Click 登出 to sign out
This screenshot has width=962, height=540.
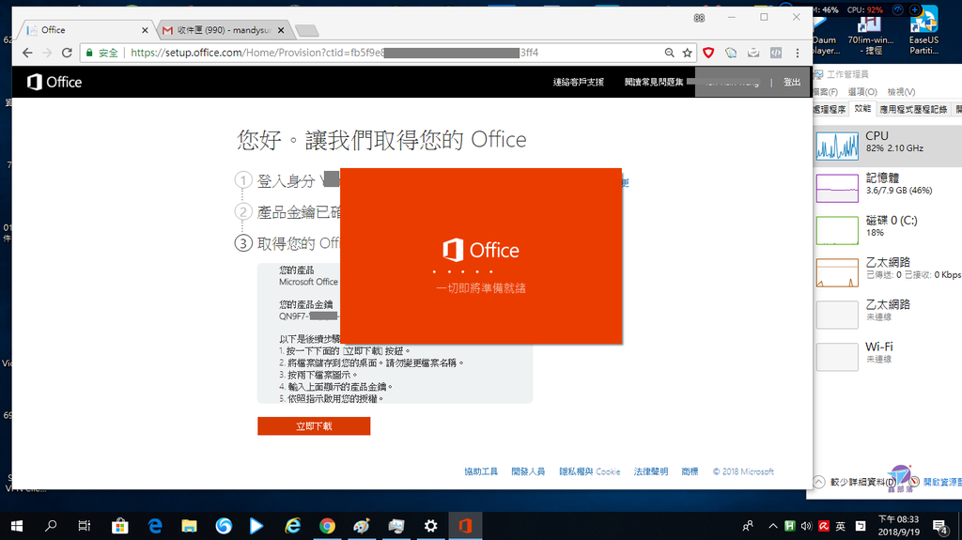[791, 82]
